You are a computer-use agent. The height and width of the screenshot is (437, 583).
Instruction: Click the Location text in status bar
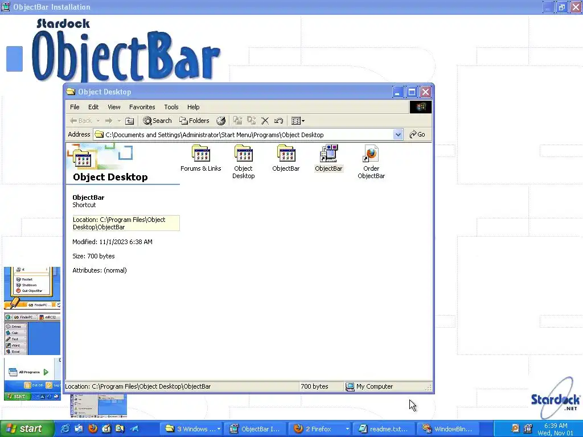pos(138,386)
